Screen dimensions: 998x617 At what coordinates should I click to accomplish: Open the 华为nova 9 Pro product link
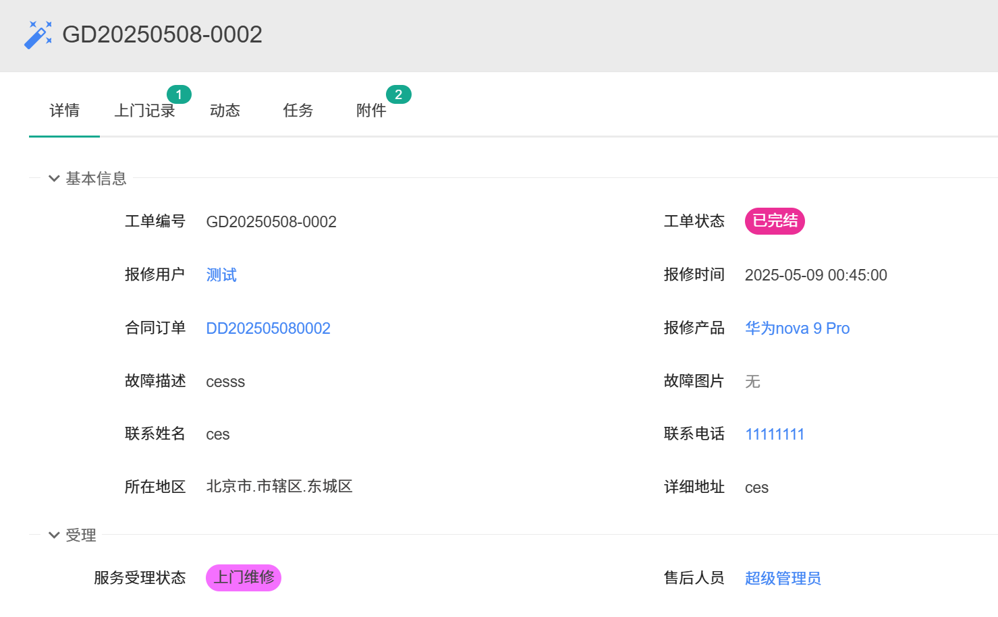pyautogui.click(x=797, y=328)
